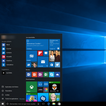
Task: Launch Skype tile
Action: coord(52,74)
